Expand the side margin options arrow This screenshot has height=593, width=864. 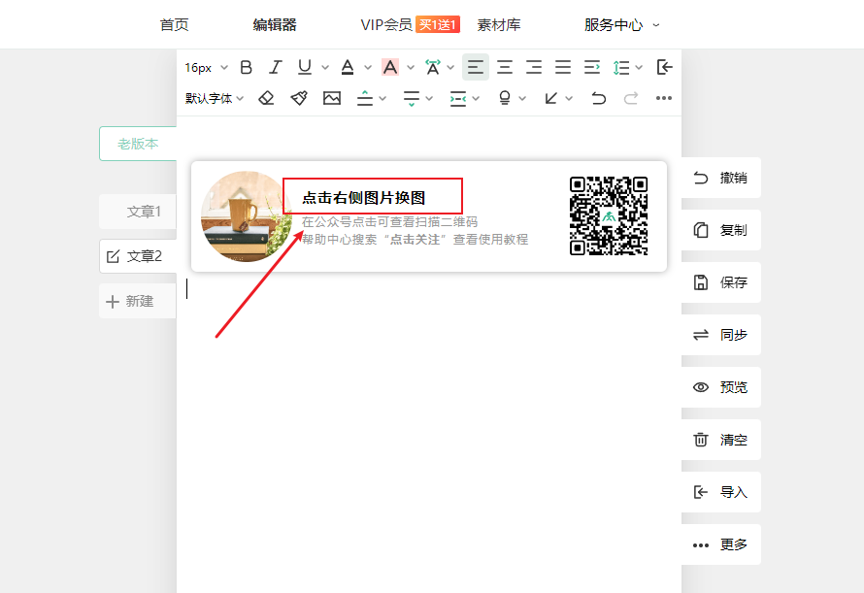476,98
